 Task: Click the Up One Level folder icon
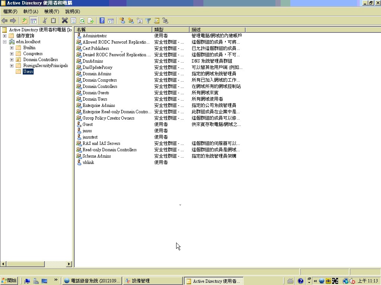[25, 21]
